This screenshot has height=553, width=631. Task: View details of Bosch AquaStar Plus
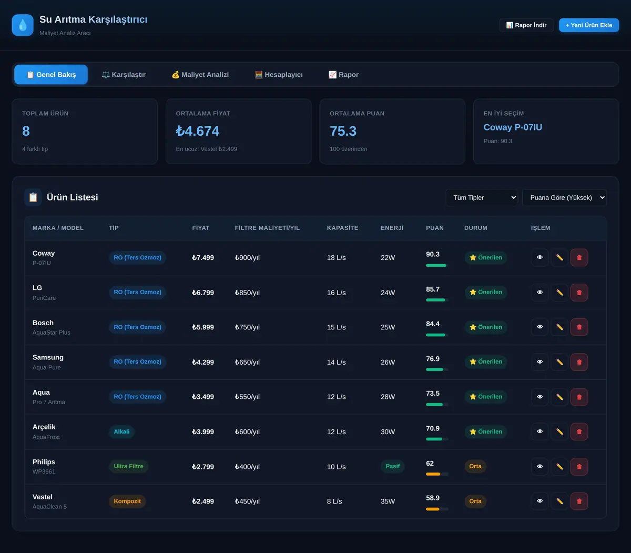[540, 327]
